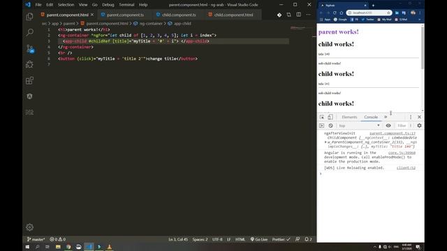
Task: Open the log levels dropdown next to Filter
Action: pyautogui.click(x=411, y=125)
